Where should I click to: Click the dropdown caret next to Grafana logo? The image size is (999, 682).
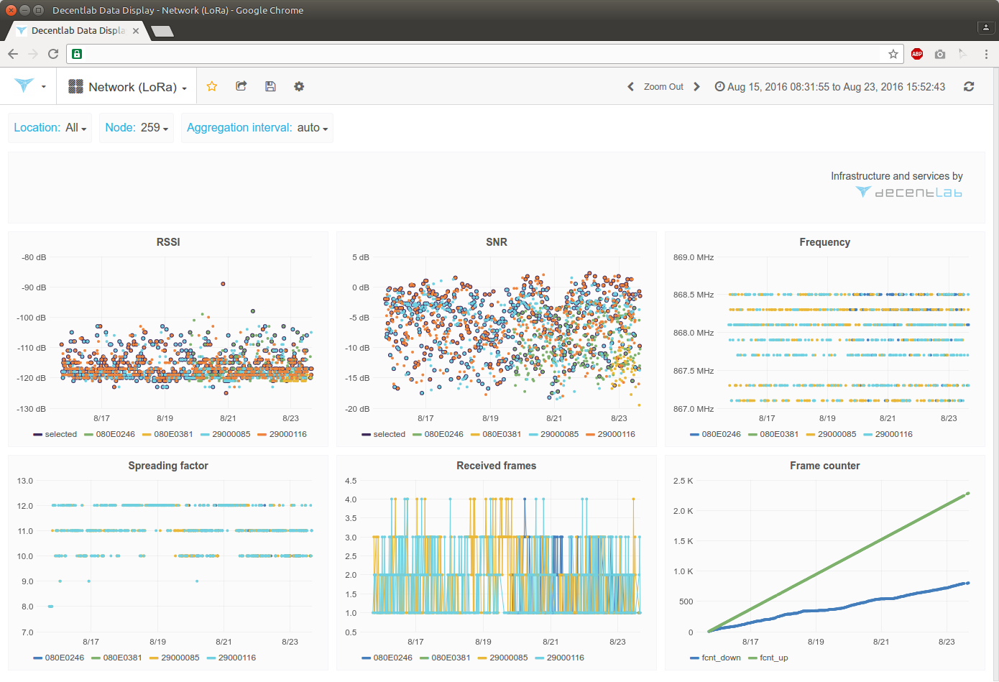click(x=43, y=87)
